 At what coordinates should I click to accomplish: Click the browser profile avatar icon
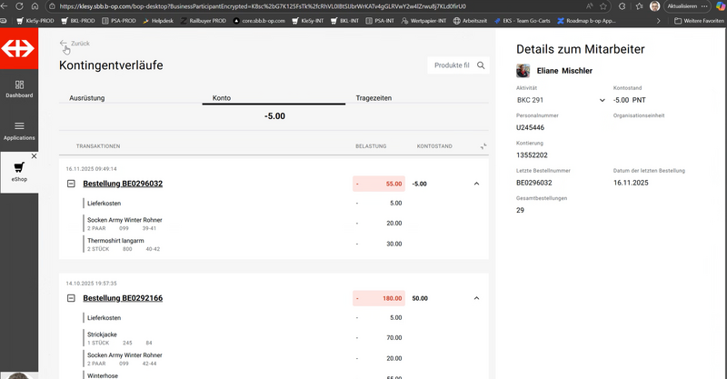coord(654,5)
